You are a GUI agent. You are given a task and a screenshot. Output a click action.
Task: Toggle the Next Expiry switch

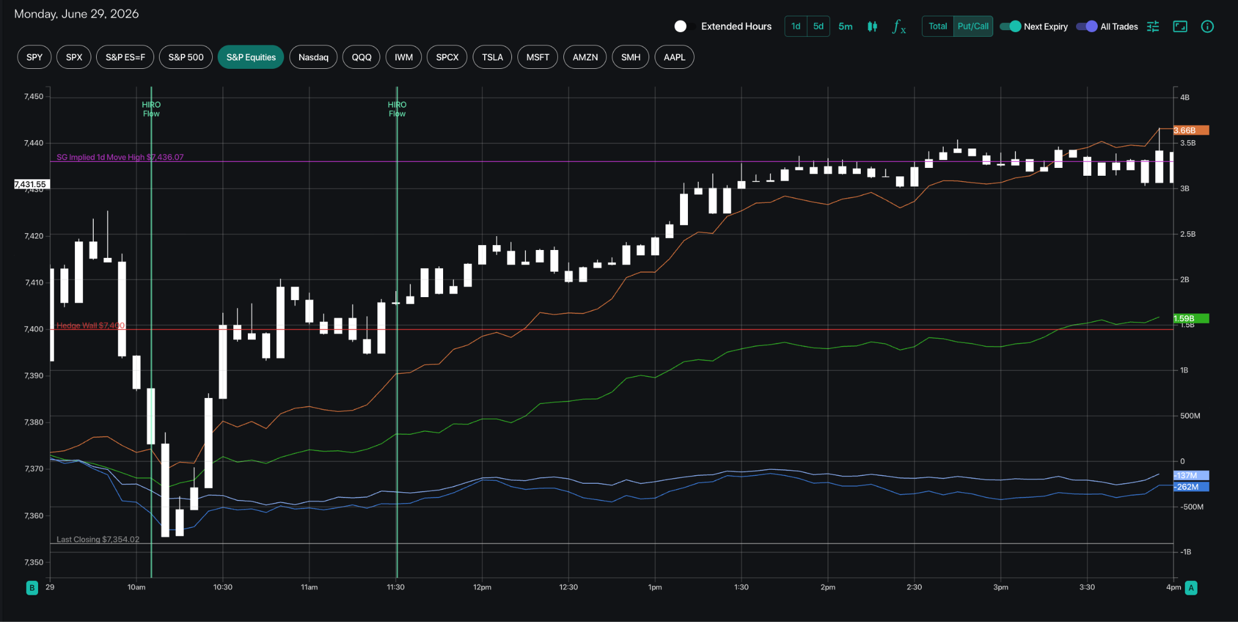pos(1010,27)
